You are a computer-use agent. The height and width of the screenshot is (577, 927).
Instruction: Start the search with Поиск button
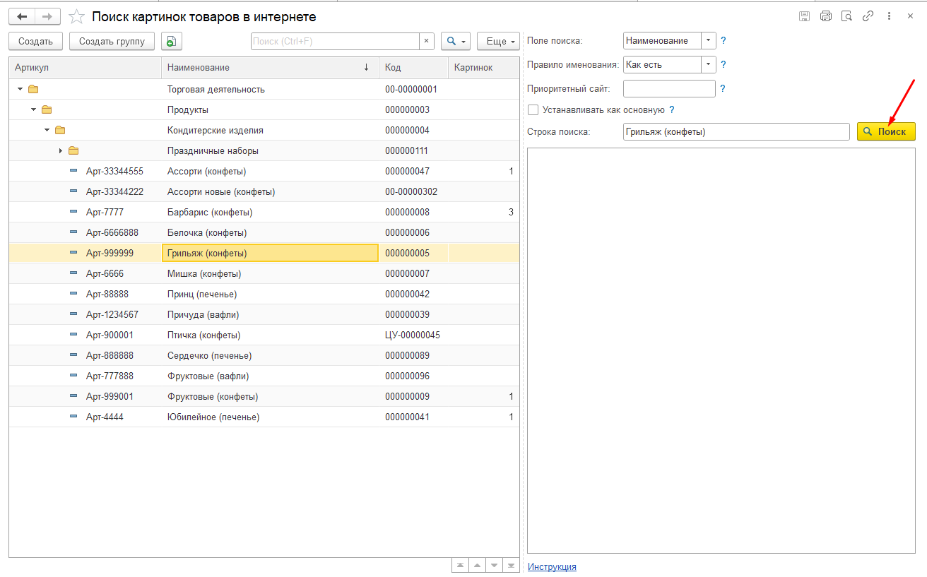pos(886,131)
